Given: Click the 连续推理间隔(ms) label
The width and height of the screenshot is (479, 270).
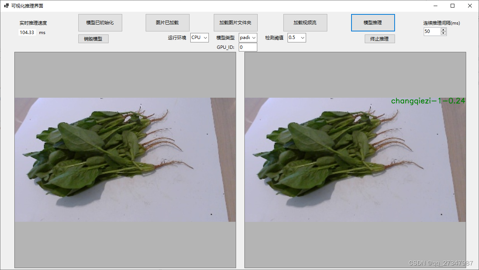Looking at the screenshot, I should pyautogui.click(x=442, y=23).
